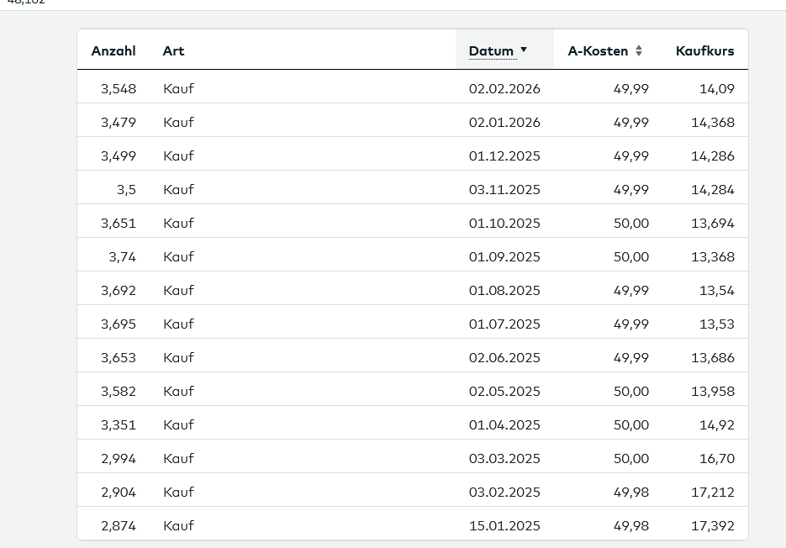Click quantity value 3,695

[119, 324]
